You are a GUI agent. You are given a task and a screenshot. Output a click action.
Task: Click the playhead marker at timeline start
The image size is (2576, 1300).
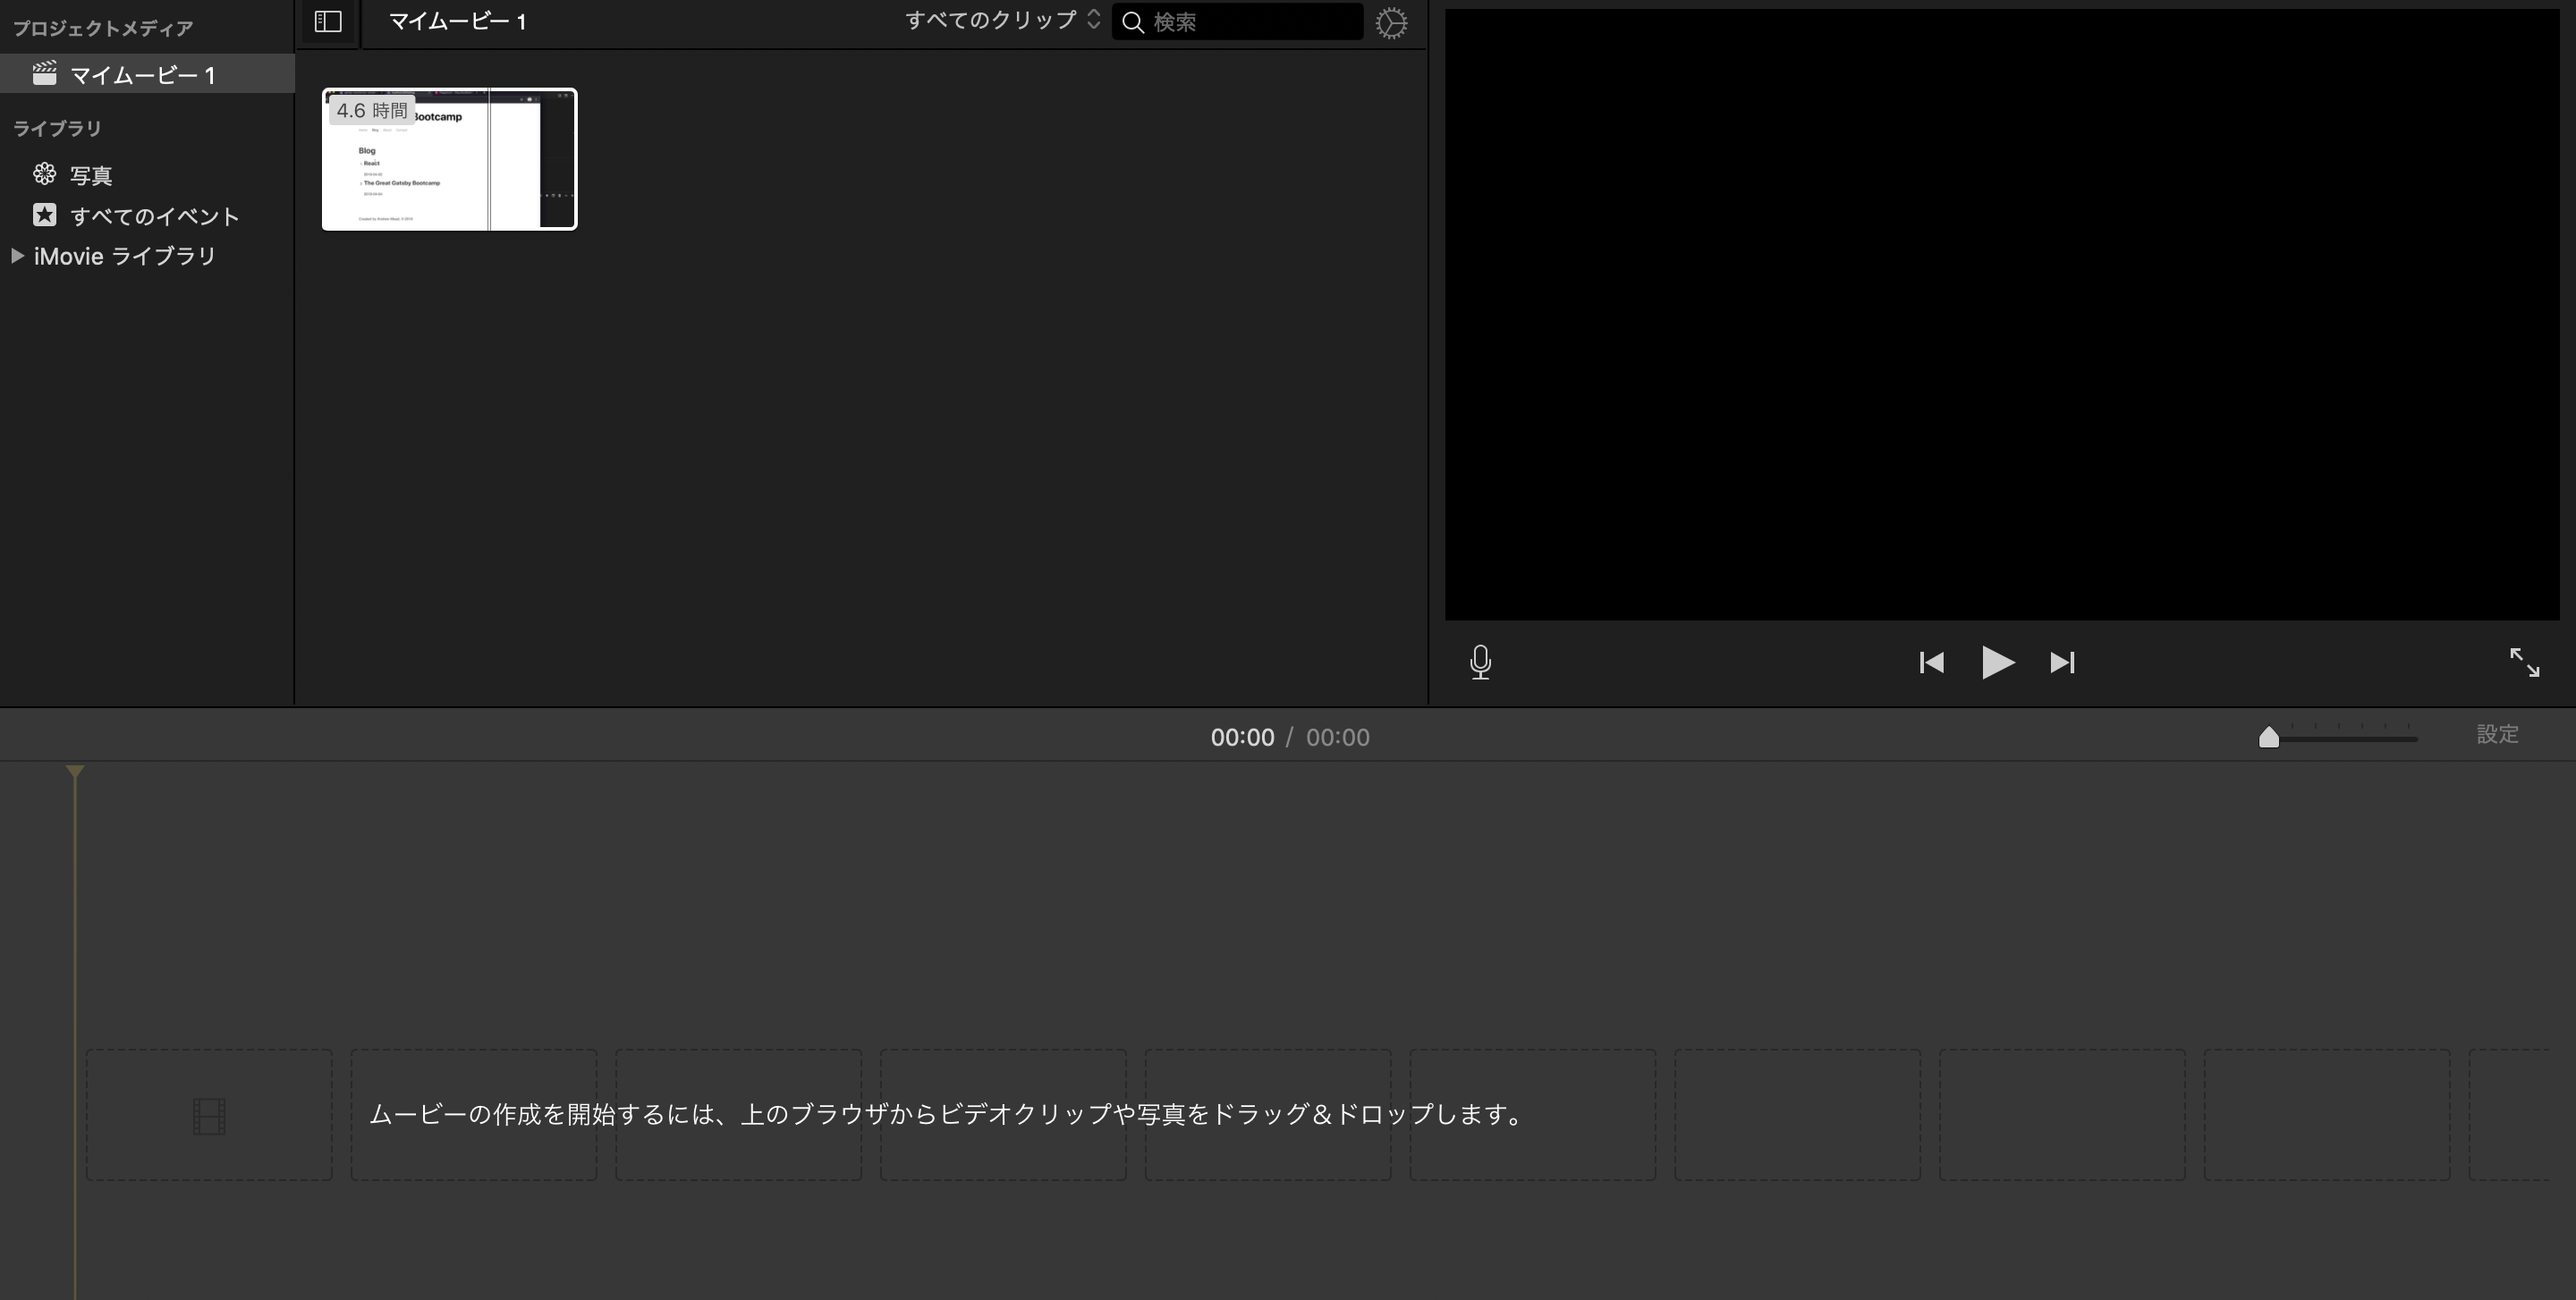click(x=75, y=772)
